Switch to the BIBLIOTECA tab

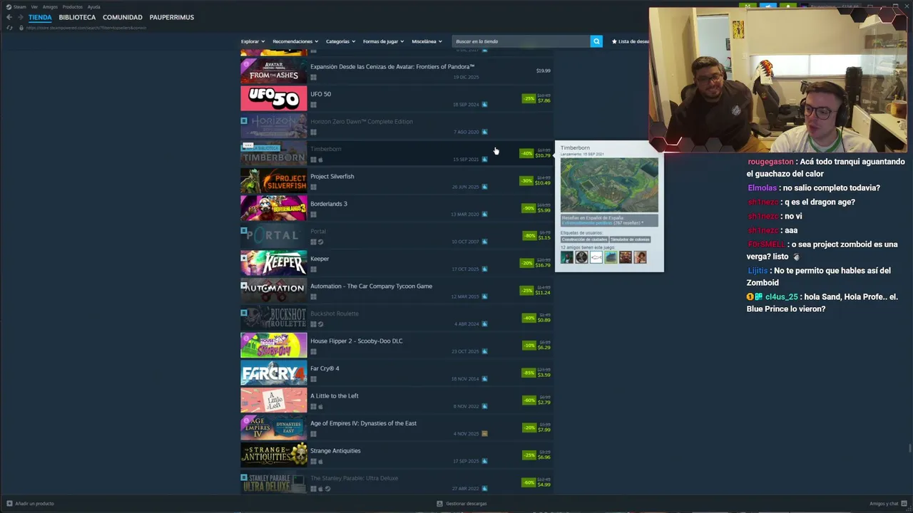(x=77, y=17)
